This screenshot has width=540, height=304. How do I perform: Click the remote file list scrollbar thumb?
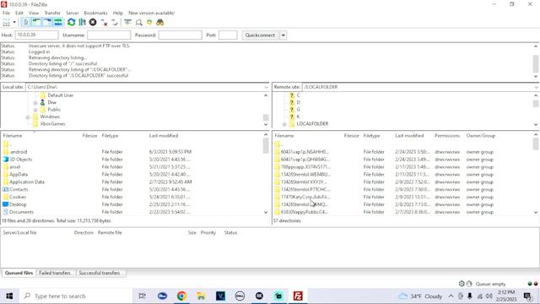point(536,144)
